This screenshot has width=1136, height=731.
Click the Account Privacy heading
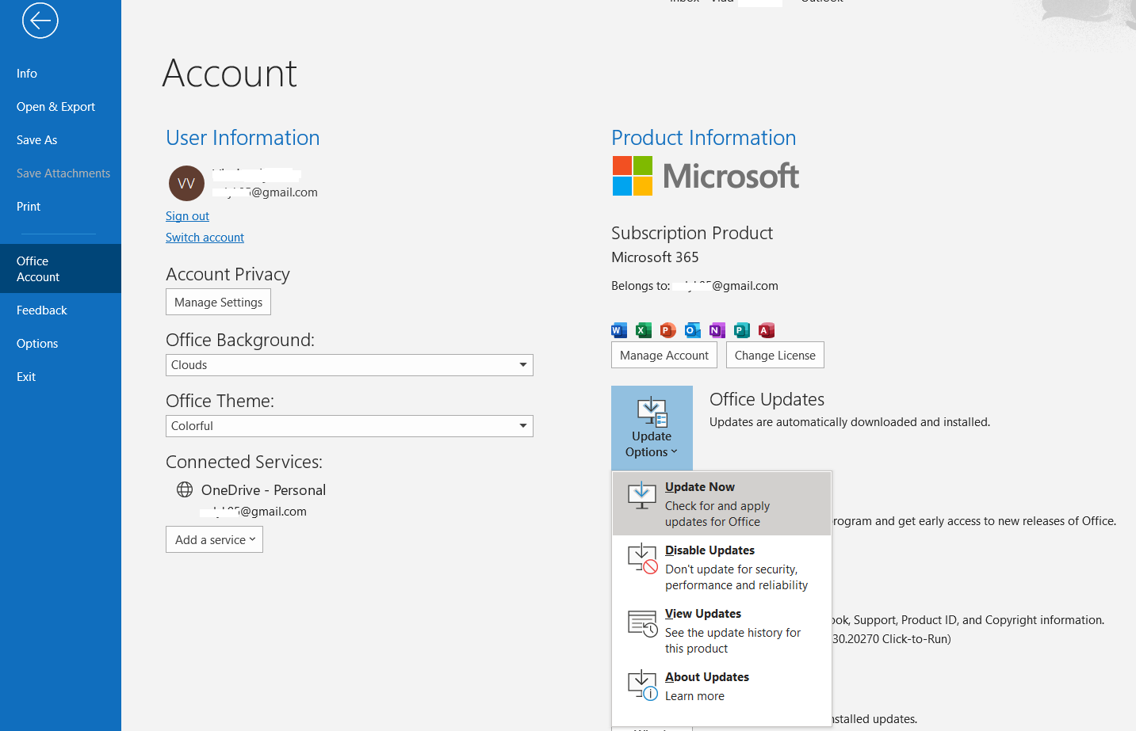tap(228, 274)
